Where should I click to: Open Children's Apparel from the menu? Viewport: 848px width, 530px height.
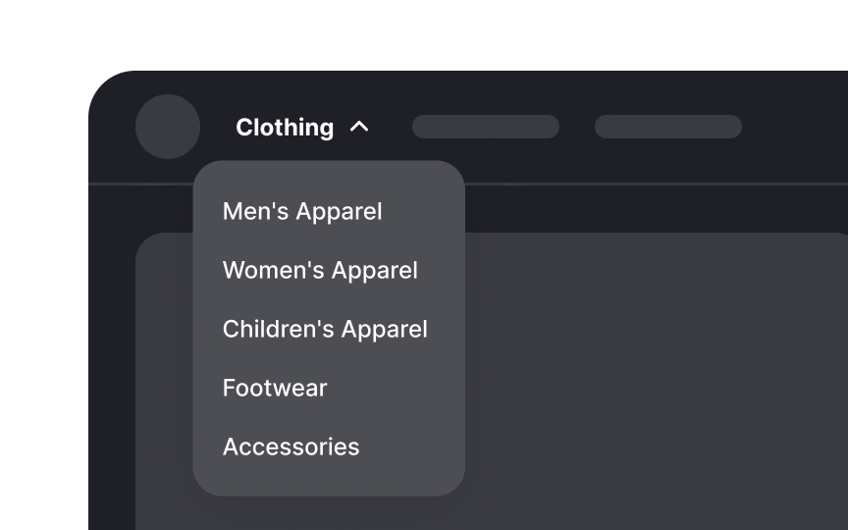pos(325,329)
